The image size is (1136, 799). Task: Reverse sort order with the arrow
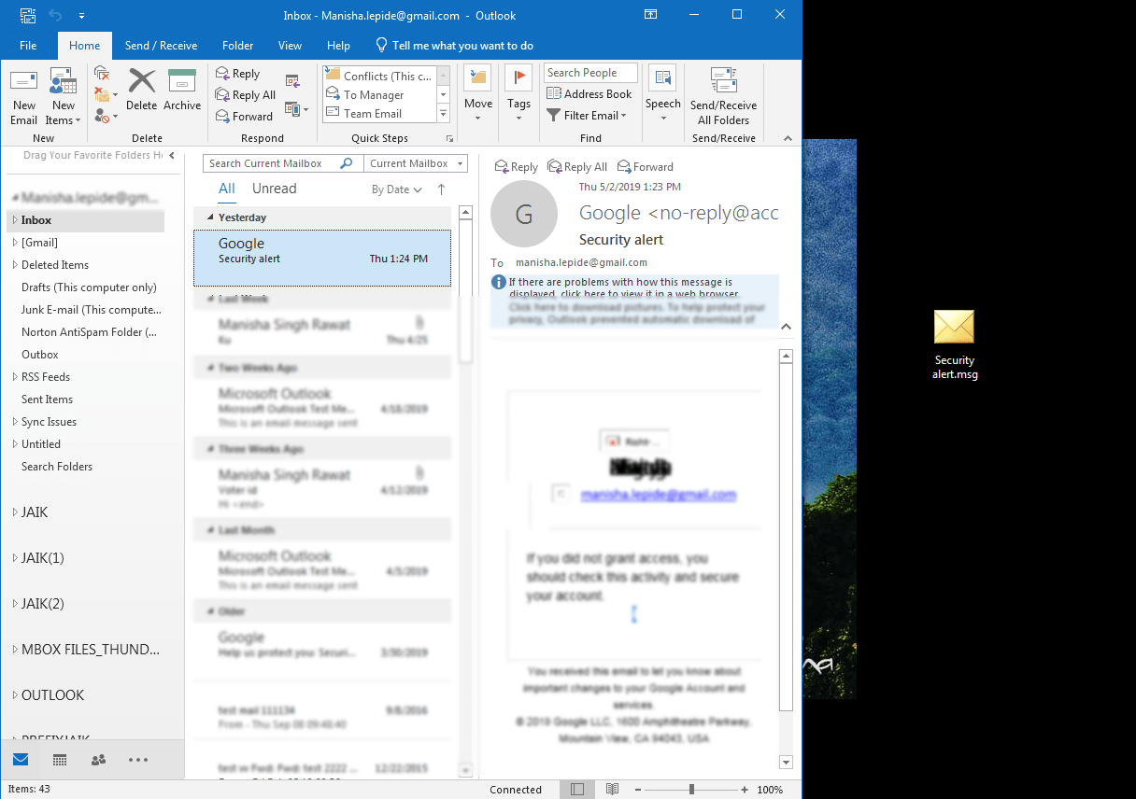pos(441,189)
